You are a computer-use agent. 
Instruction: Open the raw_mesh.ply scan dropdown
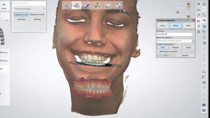(193, 34)
